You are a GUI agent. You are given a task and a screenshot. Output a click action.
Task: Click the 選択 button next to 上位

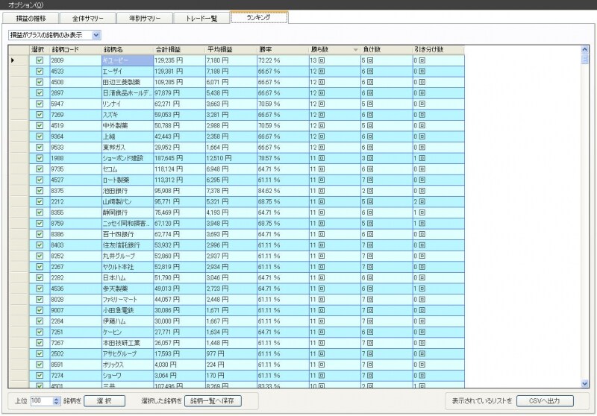110,400
